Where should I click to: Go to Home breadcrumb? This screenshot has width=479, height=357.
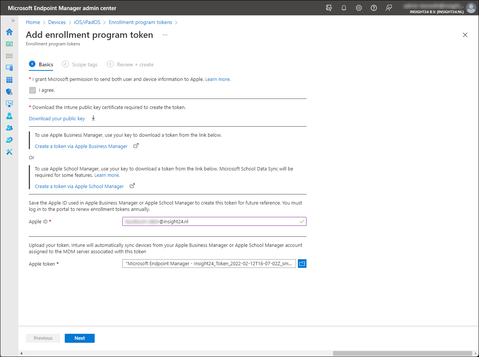point(33,22)
